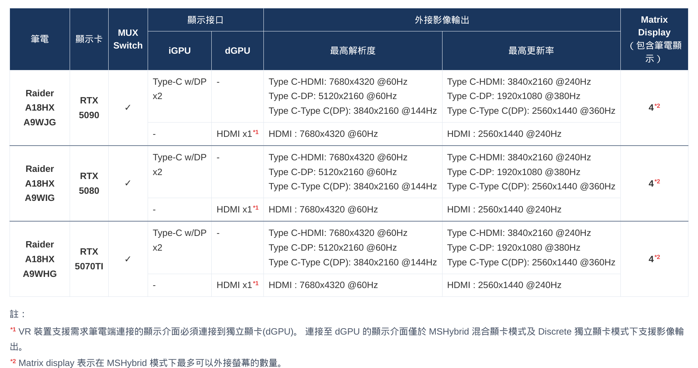Select Type C-DP: 1920x1080 @380Hz for RTX 5090
Viewport: 698px width, 368px height.
(x=514, y=96)
